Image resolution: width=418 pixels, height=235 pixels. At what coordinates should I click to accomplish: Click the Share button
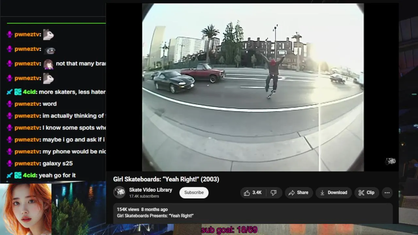pyautogui.click(x=298, y=193)
